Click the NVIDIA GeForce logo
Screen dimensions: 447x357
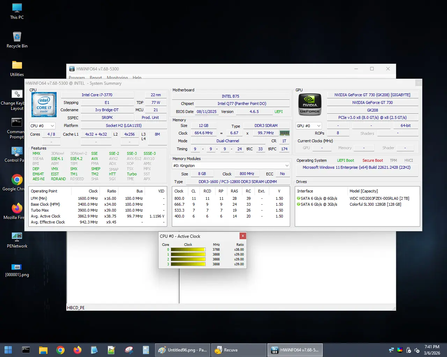click(310, 105)
